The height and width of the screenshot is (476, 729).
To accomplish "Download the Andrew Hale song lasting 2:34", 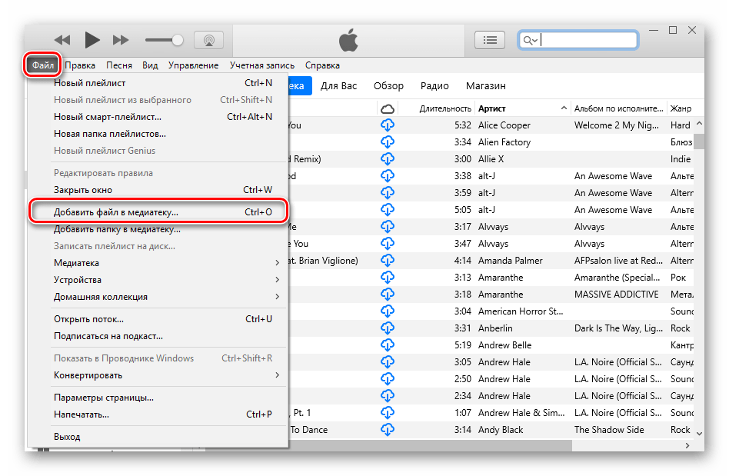I will pos(388,395).
